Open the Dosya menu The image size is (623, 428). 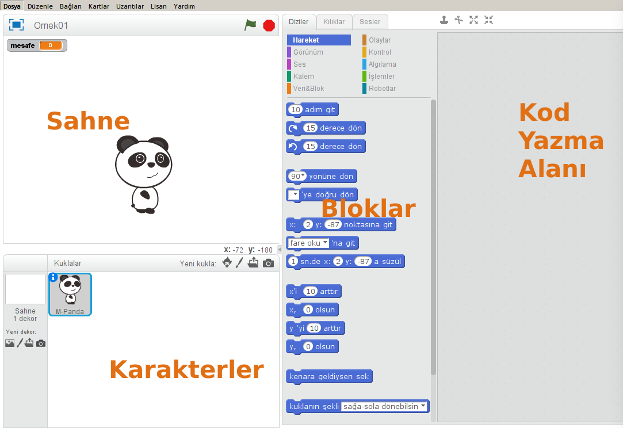pyautogui.click(x=12, y=6)
